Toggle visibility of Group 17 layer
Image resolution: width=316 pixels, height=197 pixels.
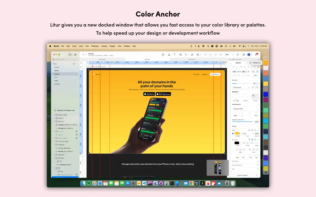77,131
